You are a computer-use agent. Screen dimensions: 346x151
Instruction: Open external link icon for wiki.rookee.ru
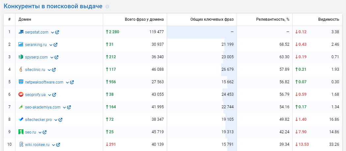(x=58, y=145)
